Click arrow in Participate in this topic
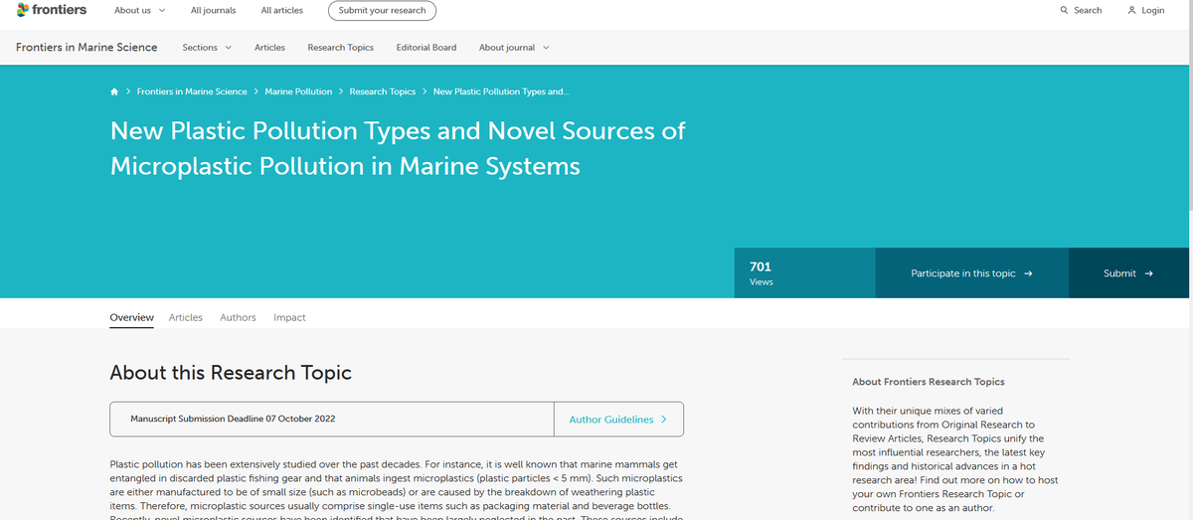 [1028, 273]
